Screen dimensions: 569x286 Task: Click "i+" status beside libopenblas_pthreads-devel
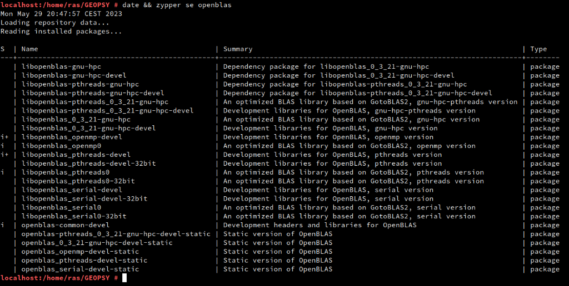[x=4, y=155]
